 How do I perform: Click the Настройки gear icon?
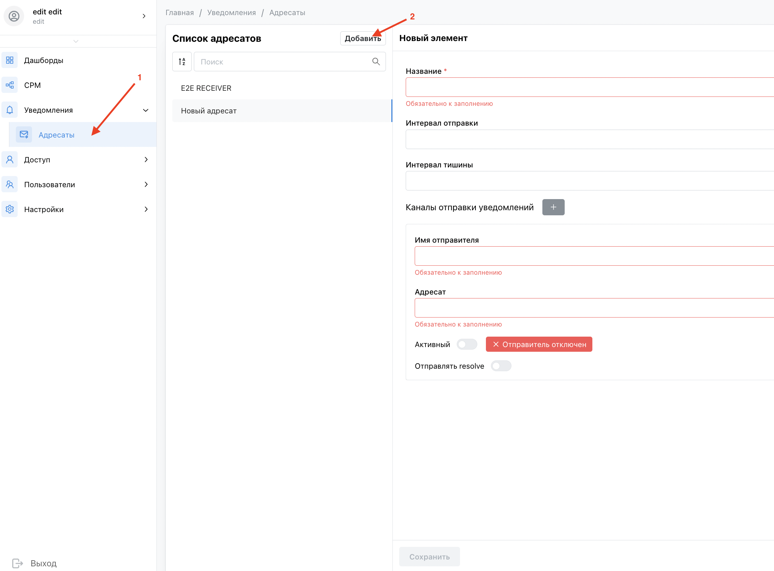pyautogui.click(x=10, y=209)
